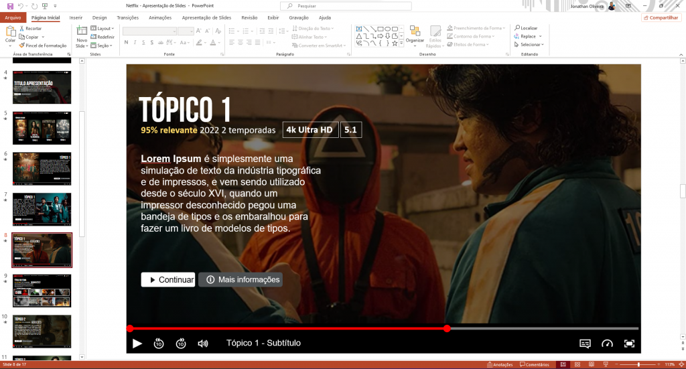
Task: Switch to the Transições tab
Action: click(x=127, y=17)
